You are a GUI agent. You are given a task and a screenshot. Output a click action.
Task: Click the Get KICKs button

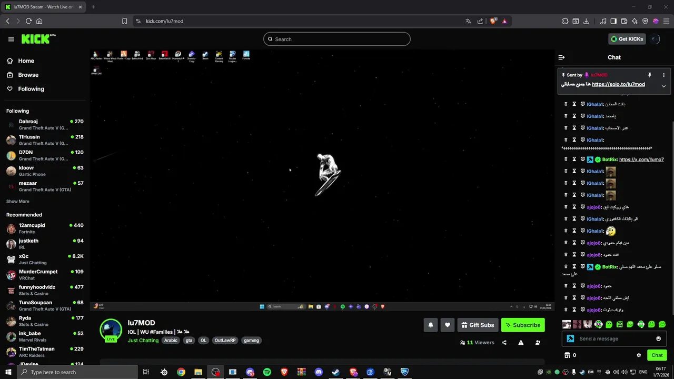click(627, 39)
